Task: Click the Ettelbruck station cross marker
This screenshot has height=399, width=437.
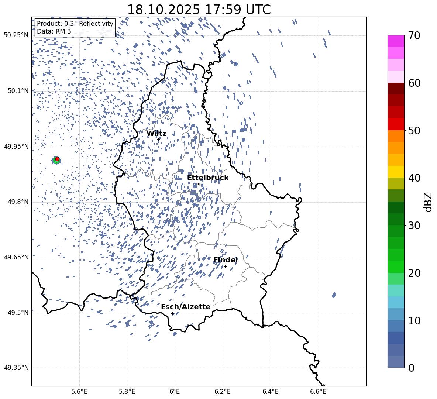Action: [x=199, y=184]
